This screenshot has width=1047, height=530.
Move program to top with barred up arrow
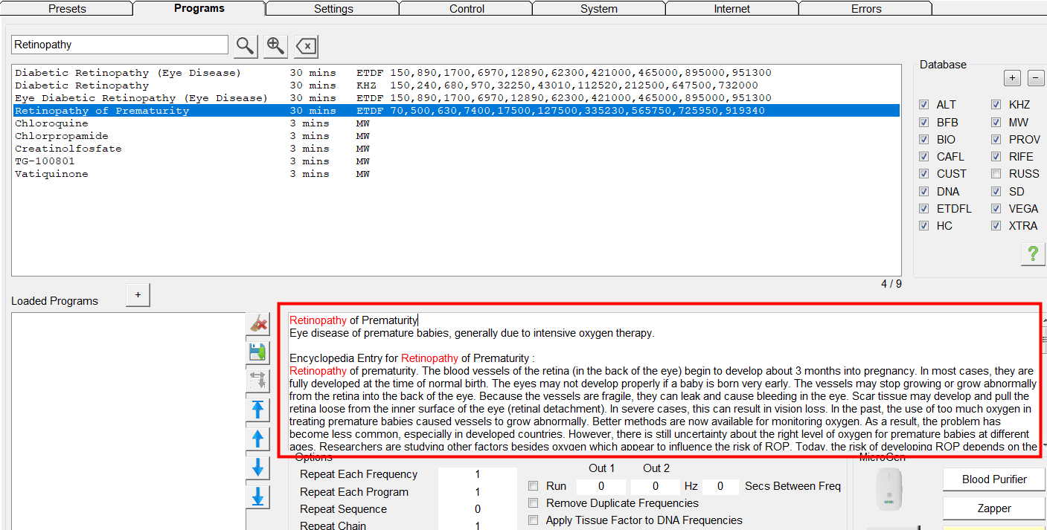258,410
